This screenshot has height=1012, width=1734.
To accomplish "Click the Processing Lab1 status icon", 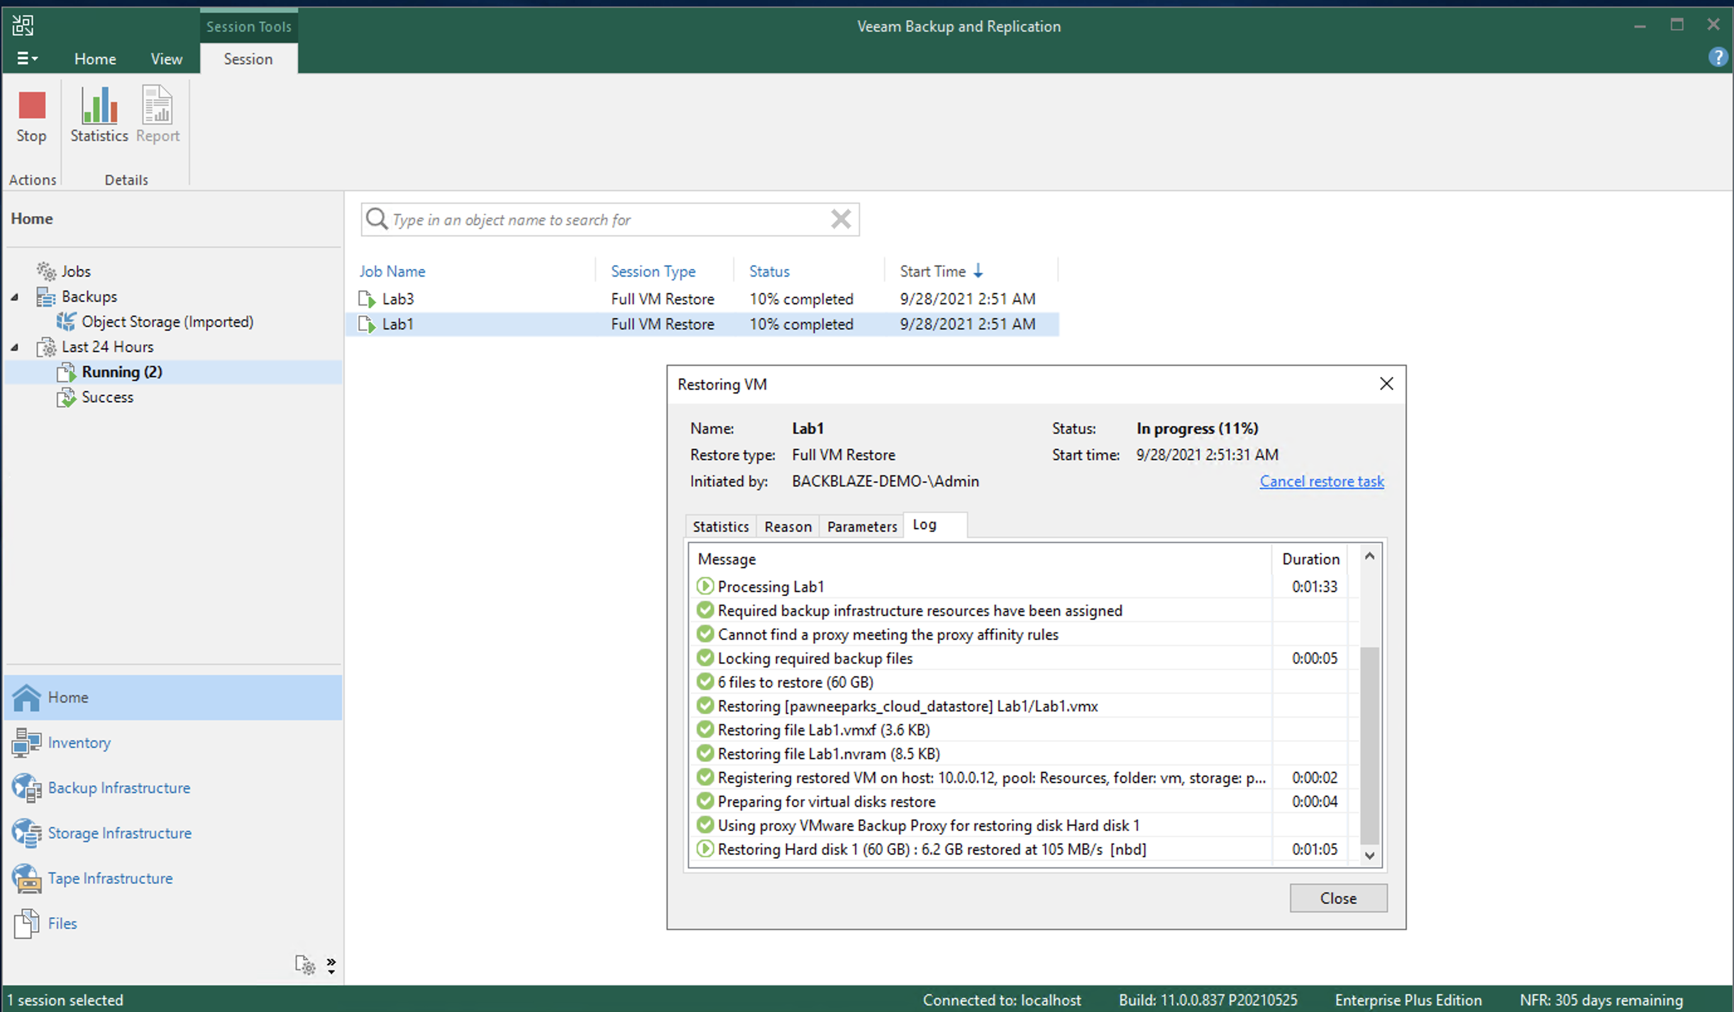I will tap(705, 586).
